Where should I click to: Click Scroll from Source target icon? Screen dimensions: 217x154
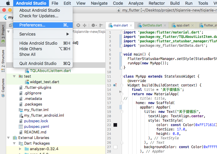click(x=78, y=25)
